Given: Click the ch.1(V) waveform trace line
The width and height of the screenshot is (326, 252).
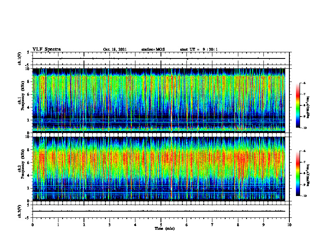Looking at the screenshot, I should click(x=158, y=58).
